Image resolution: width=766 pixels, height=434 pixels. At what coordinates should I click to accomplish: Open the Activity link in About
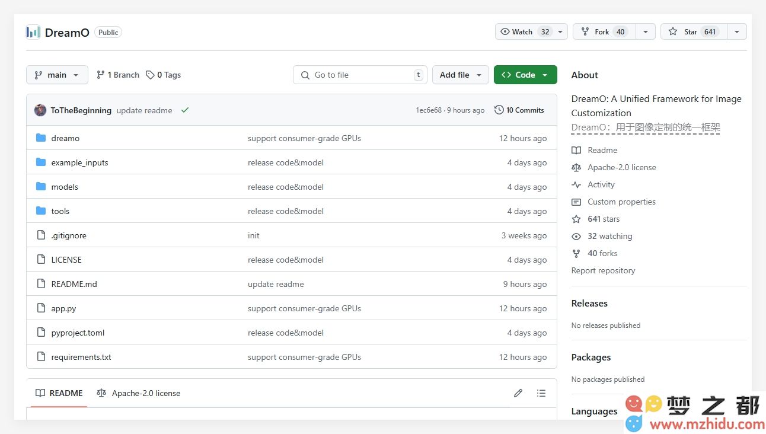click(x=601, y=185)
